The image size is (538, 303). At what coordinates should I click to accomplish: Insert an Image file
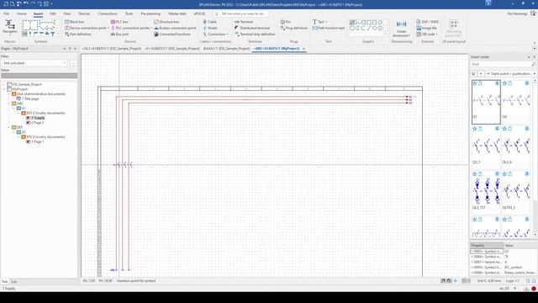click(426, 28)
